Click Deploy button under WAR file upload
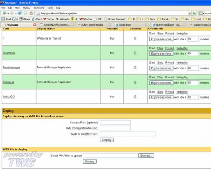Image resolution: width=211 pixels, height=170 pixels. pos(90,161)
